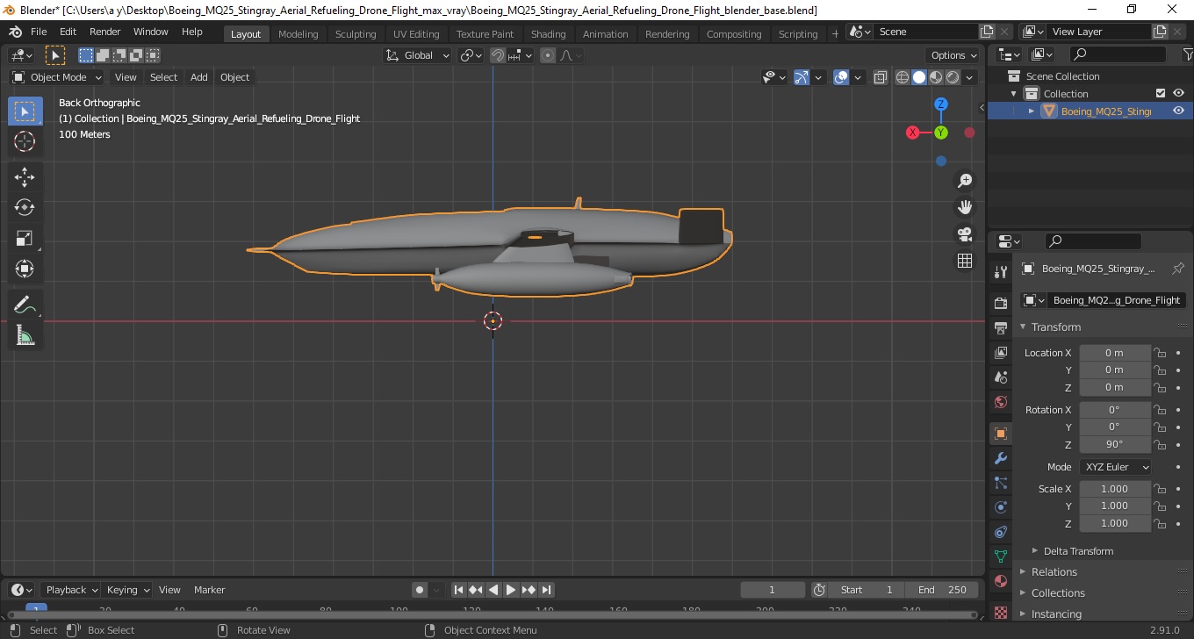This screenshot has height=639, width=1194.
Task: Choose the Move tool
Action: (x=25, y=177)
